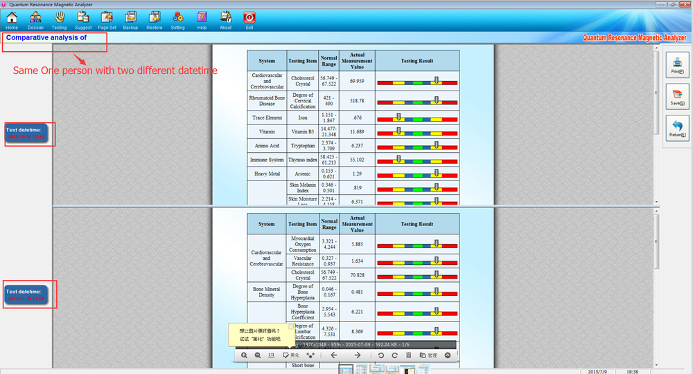Go to the next image with the right arrow
693x374 pixels.
click(357, 355)
